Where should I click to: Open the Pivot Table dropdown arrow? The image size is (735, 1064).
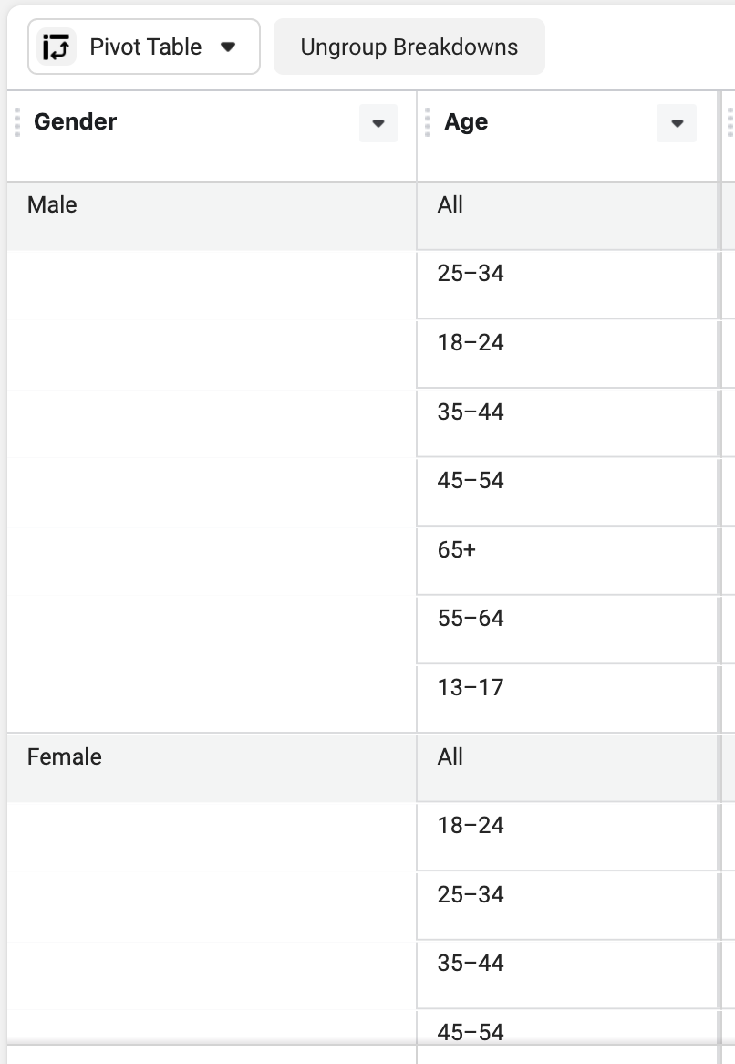pyautogui.click(x=229, y=47)
